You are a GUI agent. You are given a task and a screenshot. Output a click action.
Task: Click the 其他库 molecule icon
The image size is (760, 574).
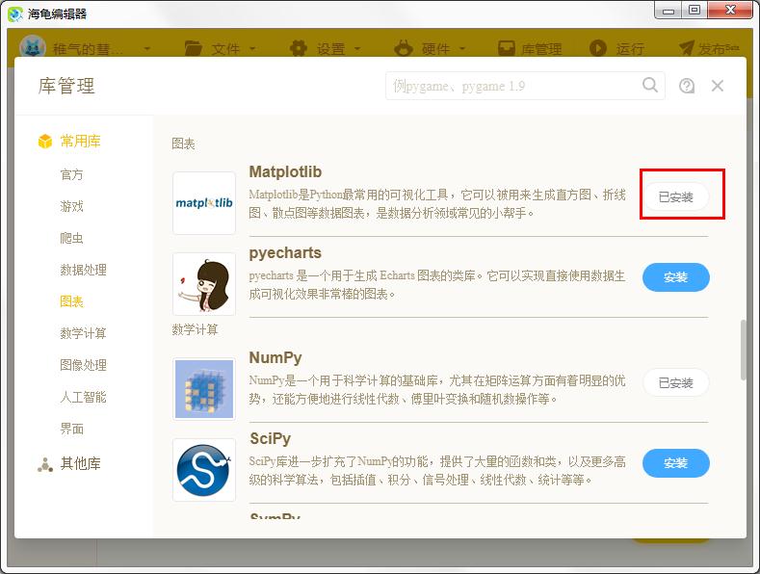click(x=45, y=464)
